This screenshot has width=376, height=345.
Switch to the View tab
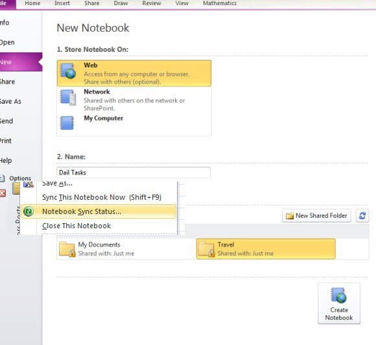[x=182, y=3]
